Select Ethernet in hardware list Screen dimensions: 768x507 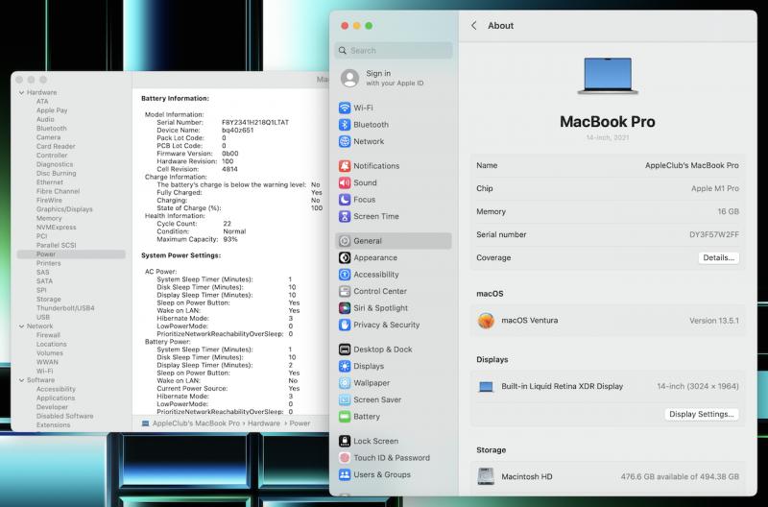[x=50, y=182]
